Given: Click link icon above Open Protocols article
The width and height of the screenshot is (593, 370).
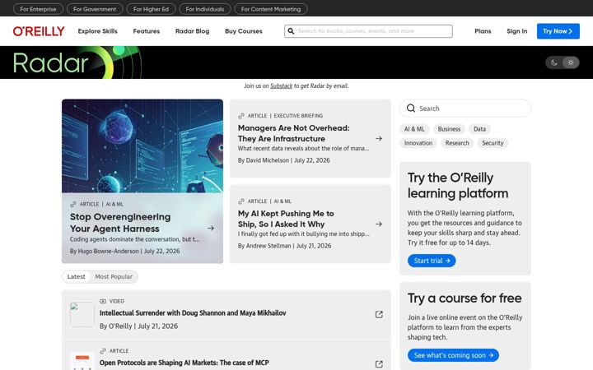Looking at the screenshot, I should click(x=102, y=351).
